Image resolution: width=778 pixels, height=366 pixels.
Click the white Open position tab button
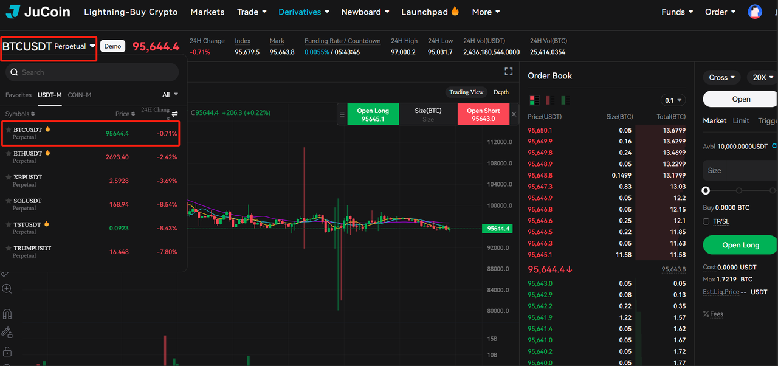(740, 99)
